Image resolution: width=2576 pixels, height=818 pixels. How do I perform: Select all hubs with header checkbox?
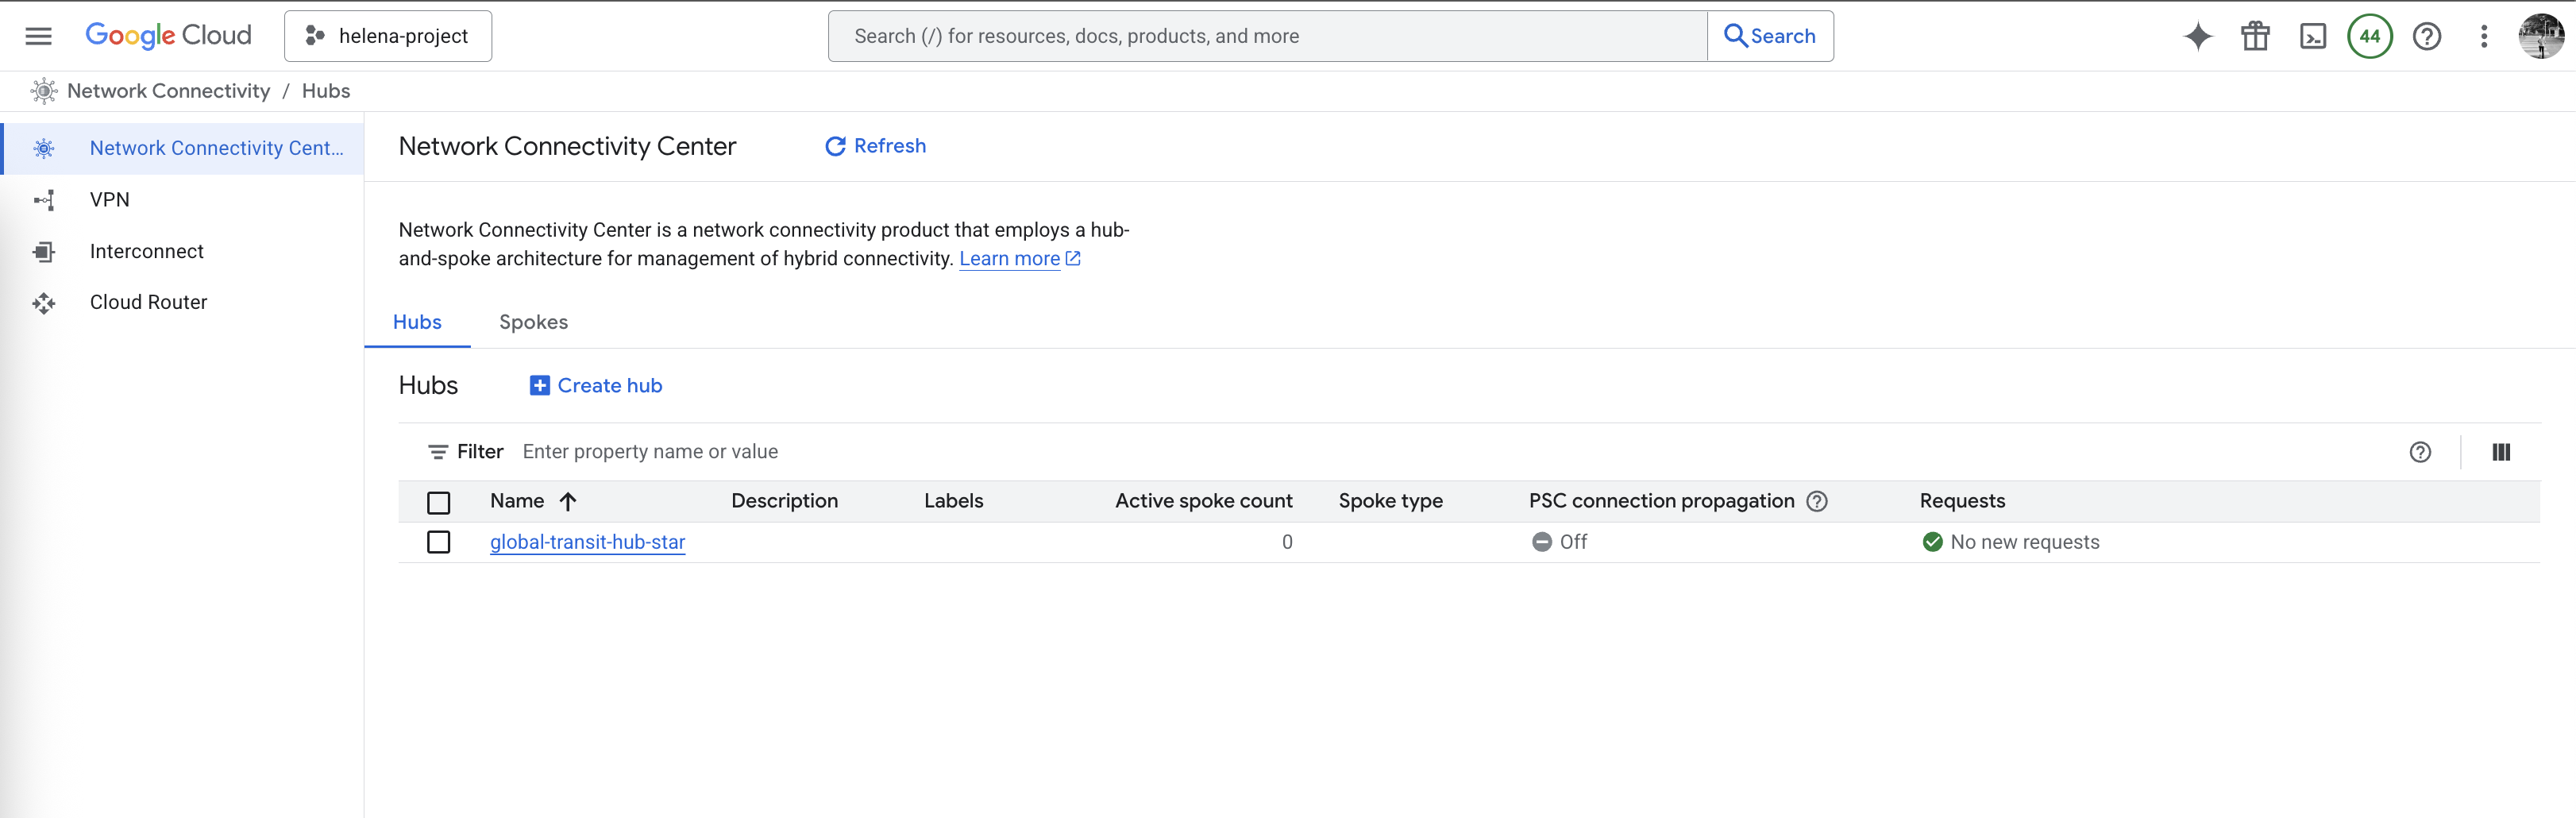(438, 502)
